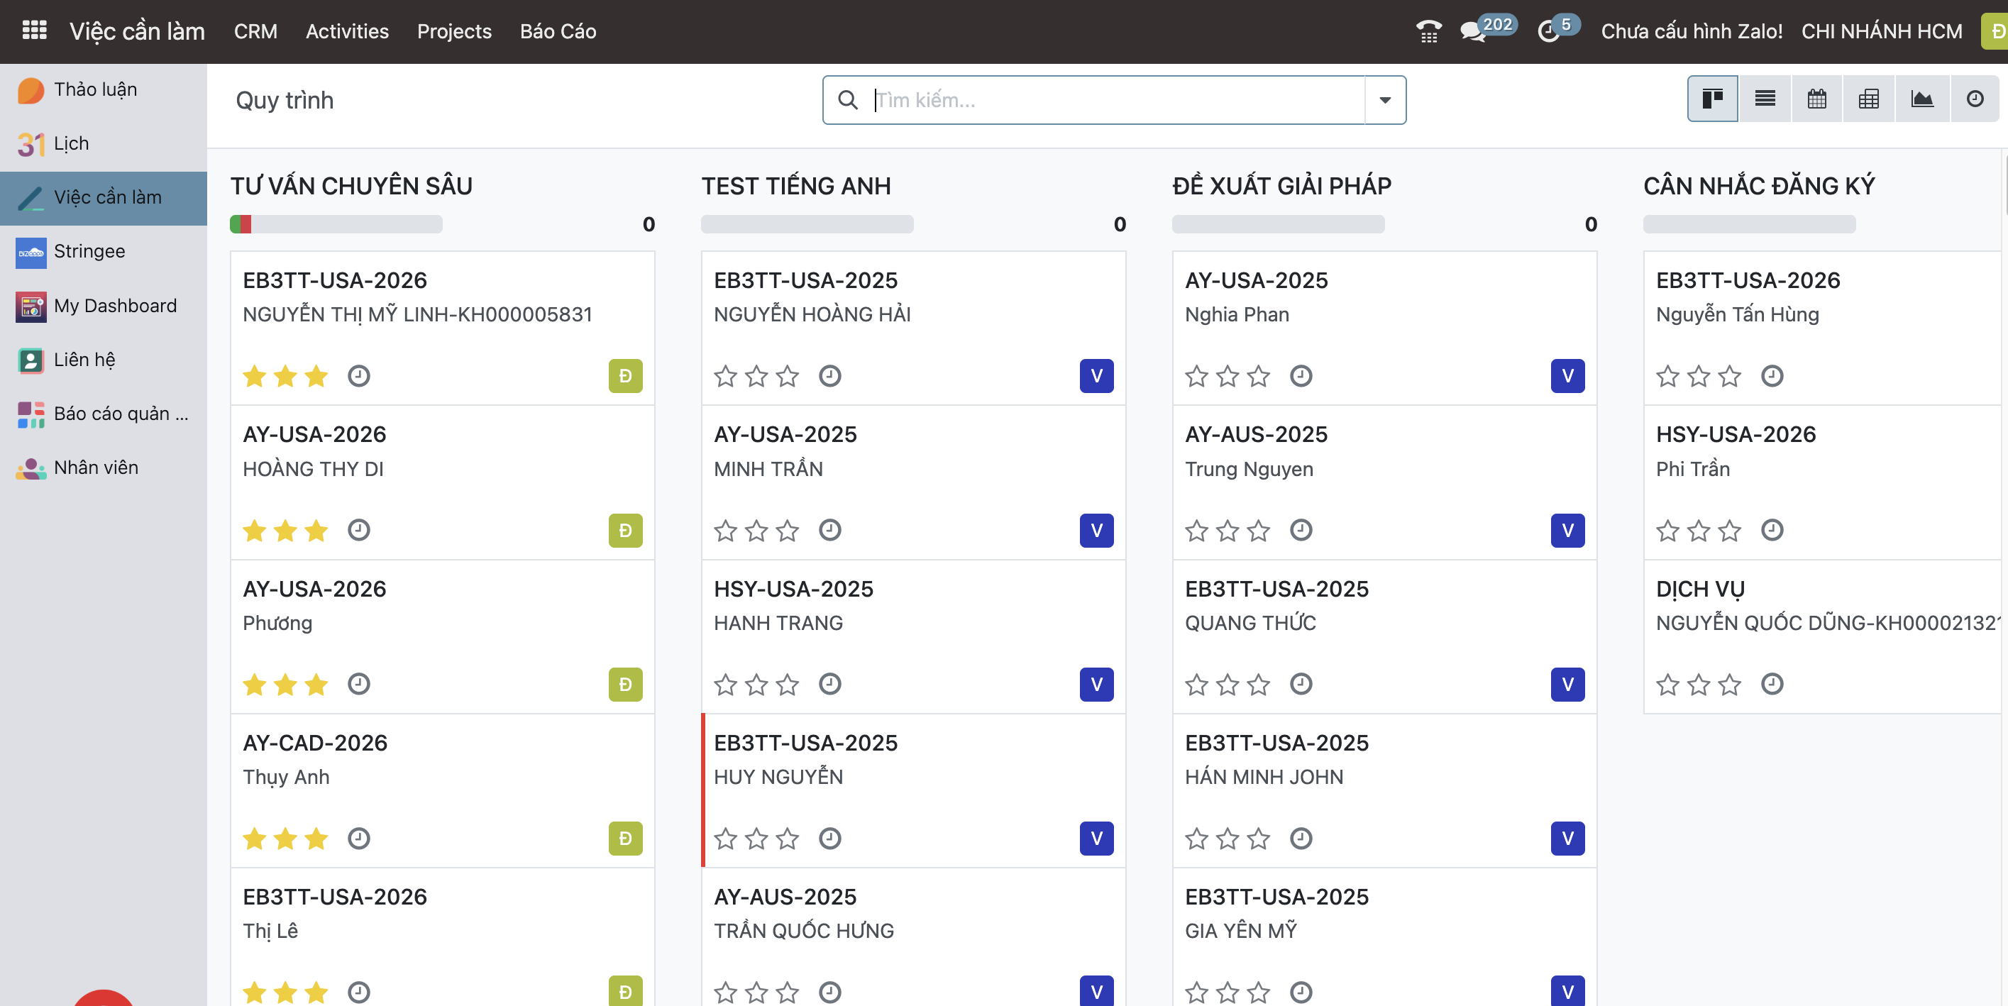This screenshot has width=2008, height=1006.
Task: Select Việc cần làm in the sidebar
Action: pos(104,198)
